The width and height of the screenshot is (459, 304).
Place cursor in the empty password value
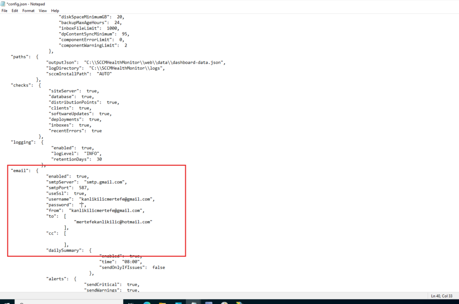pos(82,204)
